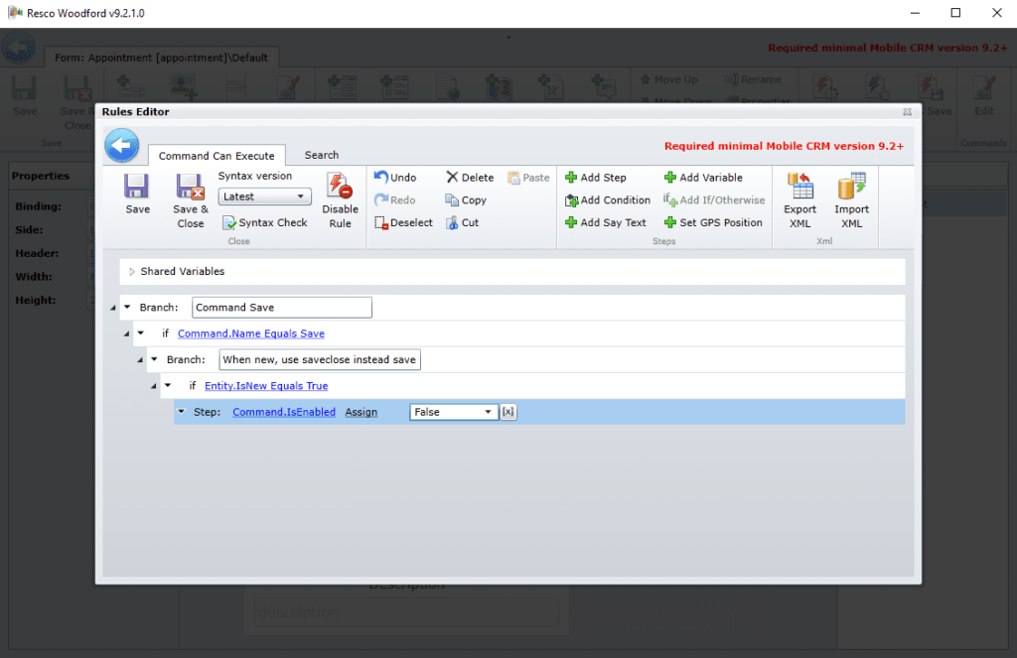Click the Disable Rule icon
This screenshot has width=1017, height=658.
click(340, 189)
